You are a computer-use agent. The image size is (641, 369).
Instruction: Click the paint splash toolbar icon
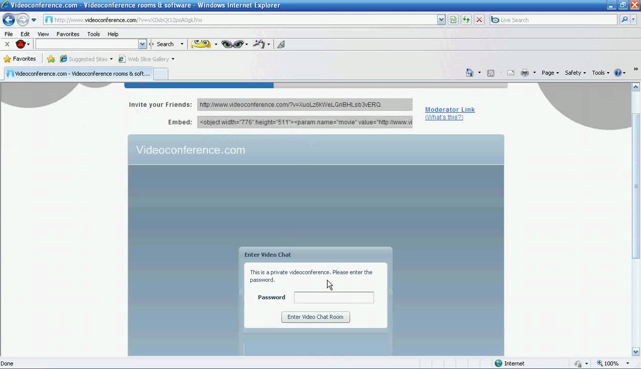click(259, 44)
